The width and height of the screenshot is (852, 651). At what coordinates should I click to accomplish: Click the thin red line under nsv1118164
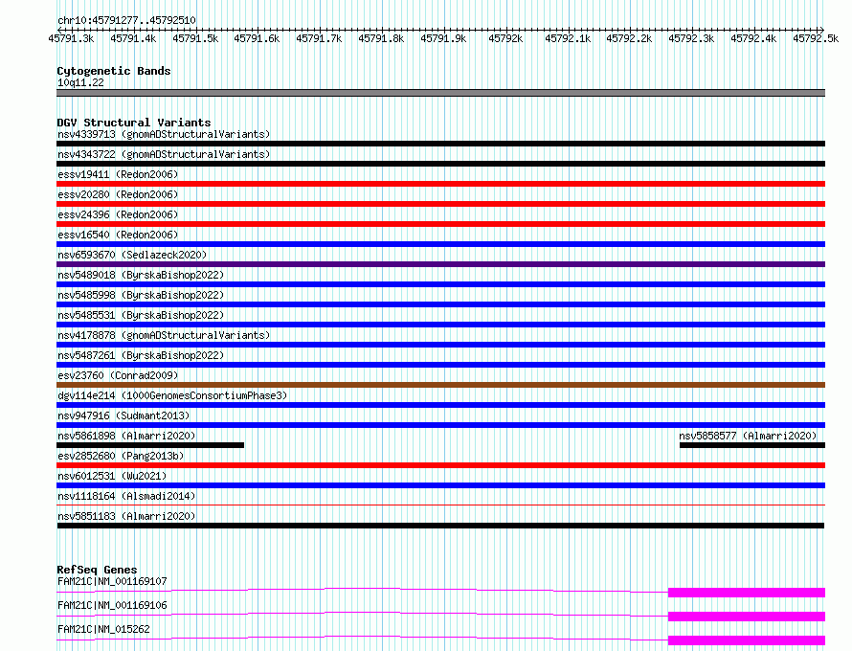coord(440,505)
